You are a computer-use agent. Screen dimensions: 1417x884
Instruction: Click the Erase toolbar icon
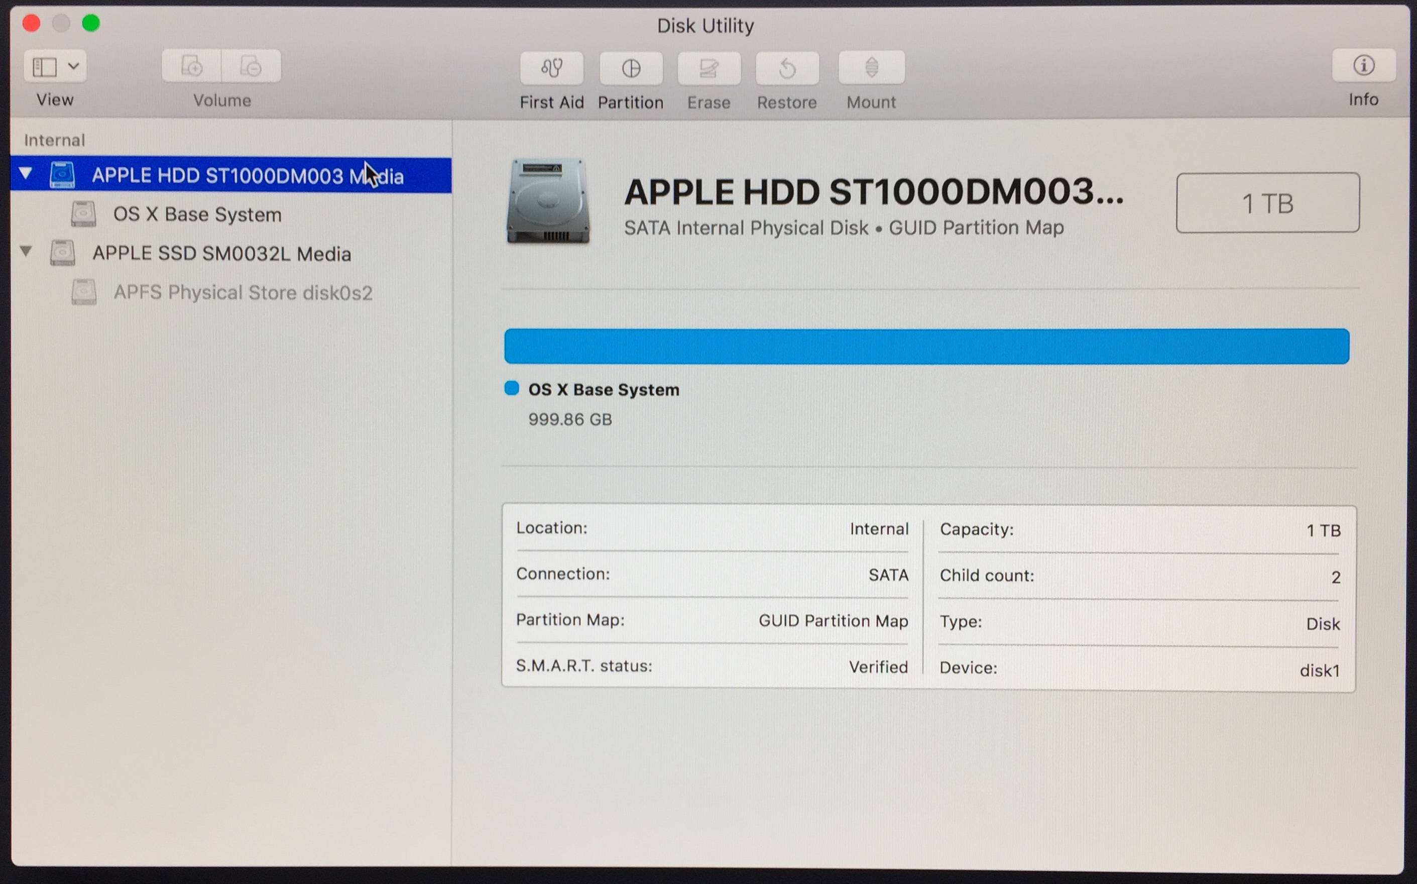click(x=709, y=68)
